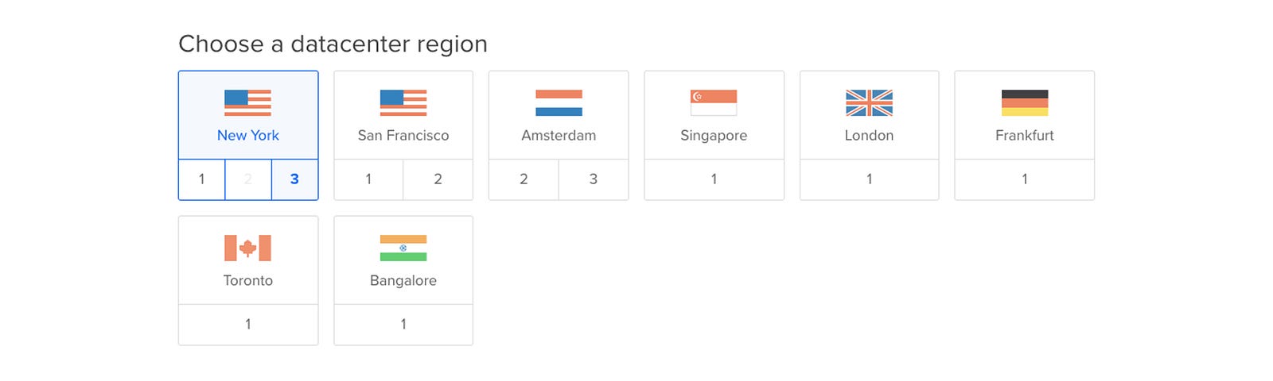Select Bangalore datacenter 1
This screenshot has width=1273, height=381.
coord(403,324)
